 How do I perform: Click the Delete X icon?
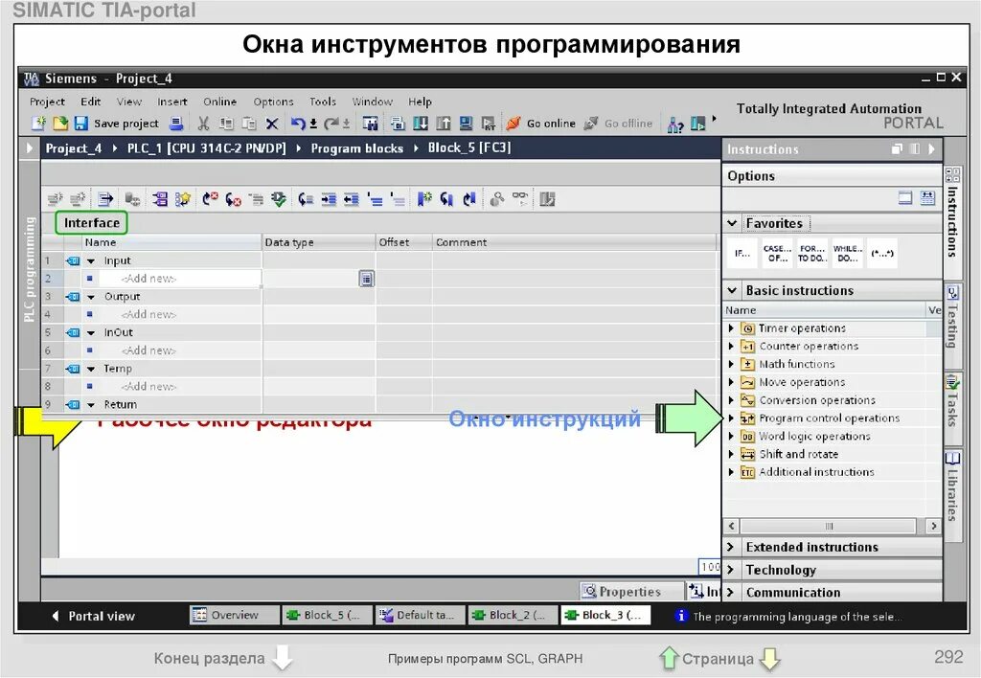[x=271, y=124]
